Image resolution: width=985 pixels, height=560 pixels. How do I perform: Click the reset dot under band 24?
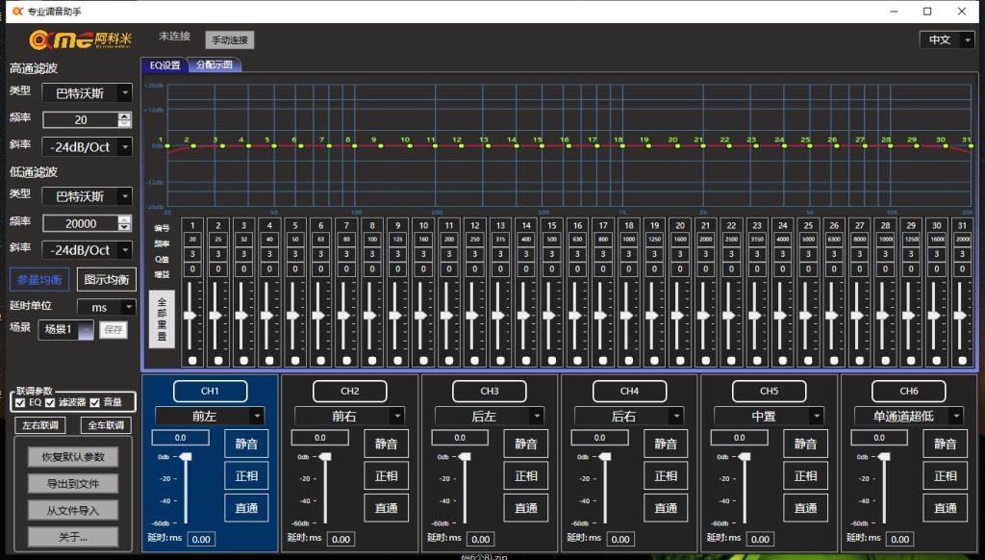[782, 360]
